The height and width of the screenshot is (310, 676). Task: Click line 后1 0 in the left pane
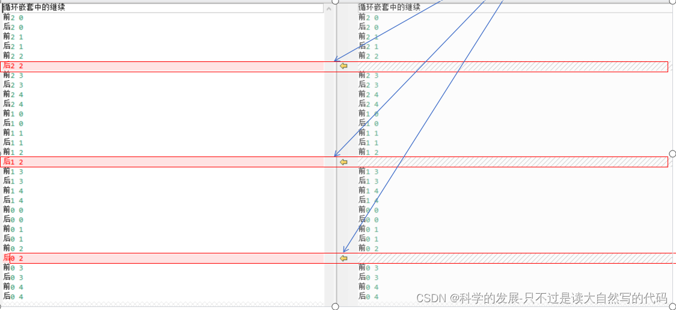(13, 123)
